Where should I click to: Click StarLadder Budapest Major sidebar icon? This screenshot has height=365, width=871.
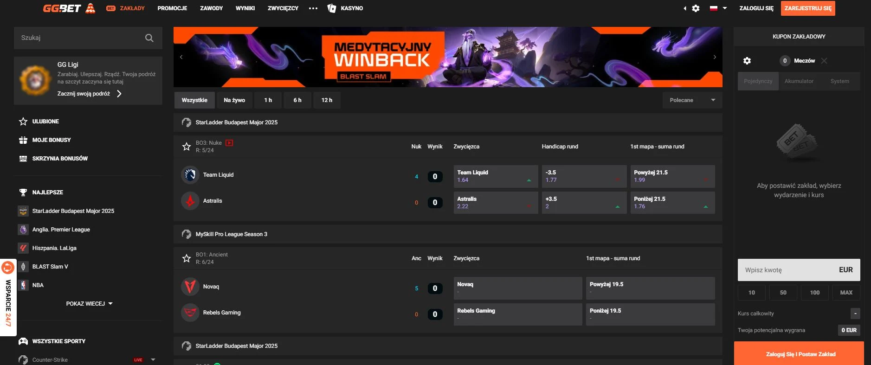(x=23, y=211)
